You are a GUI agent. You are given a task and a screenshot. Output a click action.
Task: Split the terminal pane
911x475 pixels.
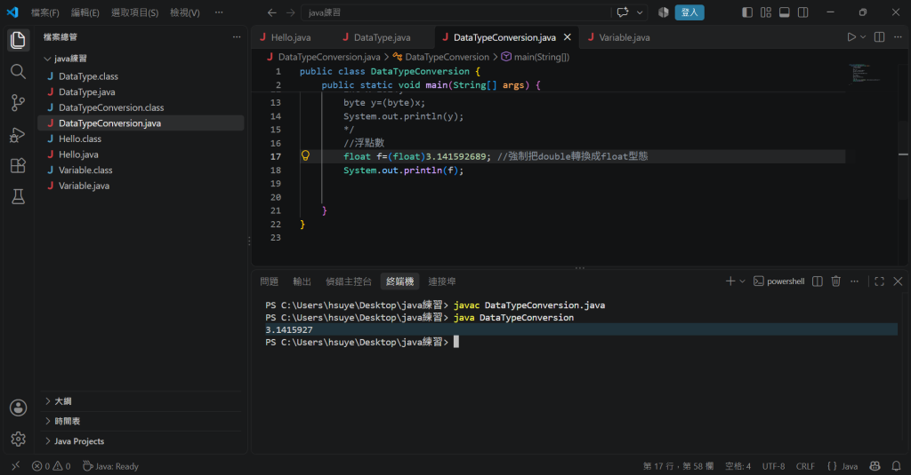point(817,281)
